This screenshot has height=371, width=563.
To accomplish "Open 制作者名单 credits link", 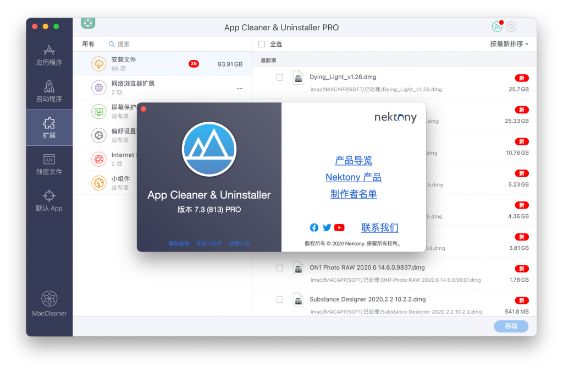I will coord(354,194).
